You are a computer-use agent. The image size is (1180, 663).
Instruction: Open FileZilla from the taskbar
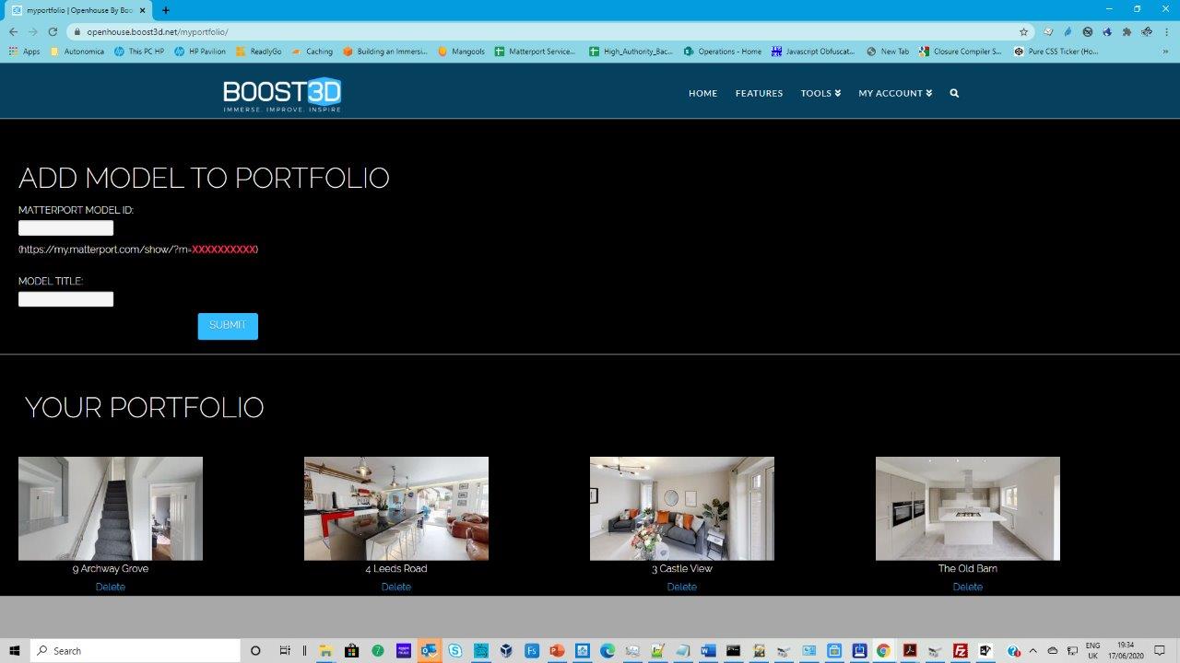tap(960, 650)
